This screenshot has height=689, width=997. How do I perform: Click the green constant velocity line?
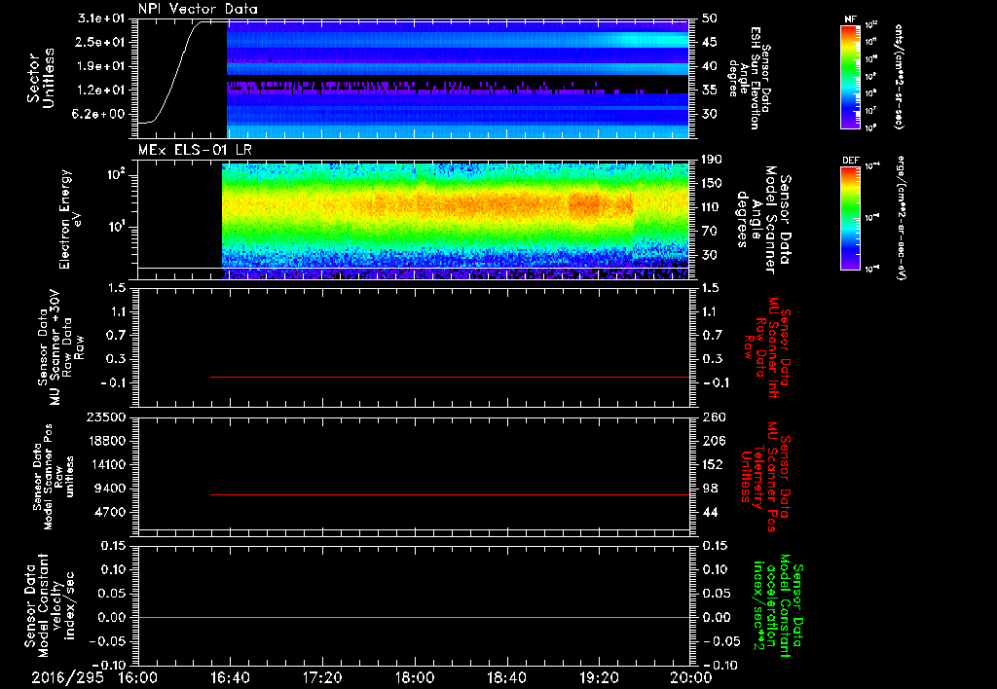pyautogui.click(x=414, y=617)
